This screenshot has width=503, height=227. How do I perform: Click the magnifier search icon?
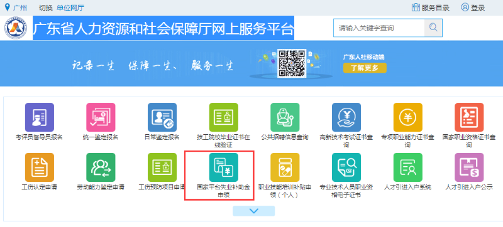pos(433,28)
